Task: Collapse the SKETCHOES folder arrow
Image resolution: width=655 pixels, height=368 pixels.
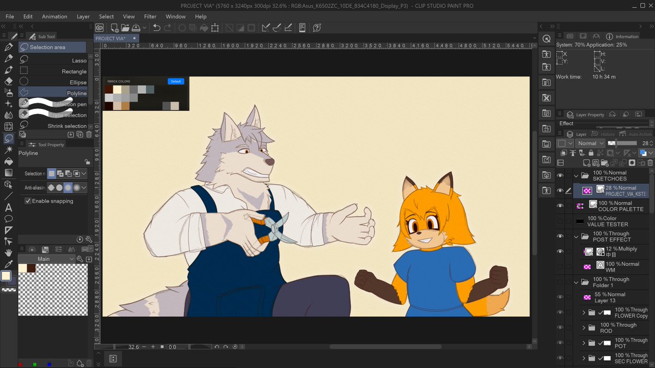Action: click(576, 176)
